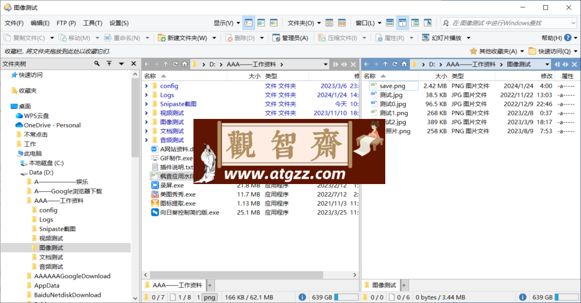This screenshot has height=303, width=581.
Task: Click the go-to-top arrow in folder tree header
Action: coord(110,63)
